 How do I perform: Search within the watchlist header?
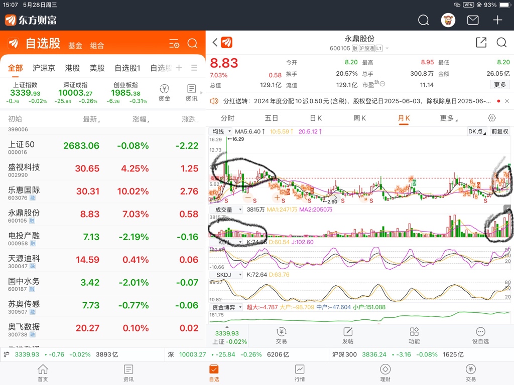[192, 43]
